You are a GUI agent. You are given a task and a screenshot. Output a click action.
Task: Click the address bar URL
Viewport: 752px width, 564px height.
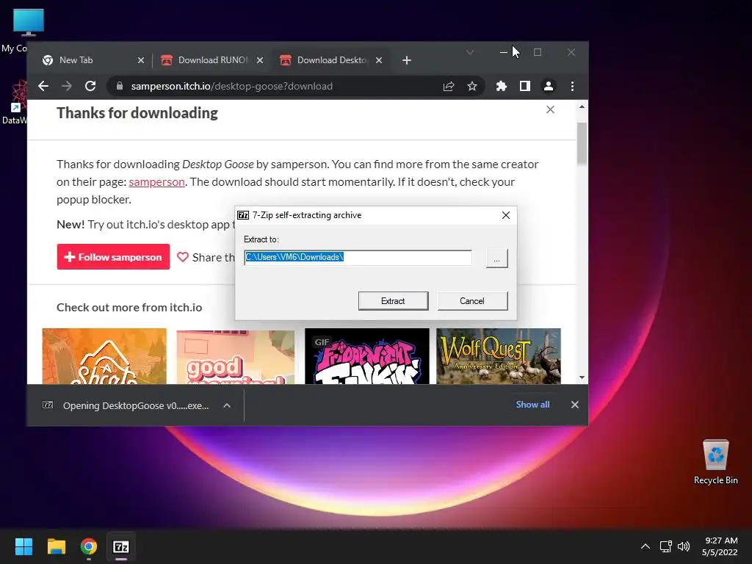click(231, 87)
